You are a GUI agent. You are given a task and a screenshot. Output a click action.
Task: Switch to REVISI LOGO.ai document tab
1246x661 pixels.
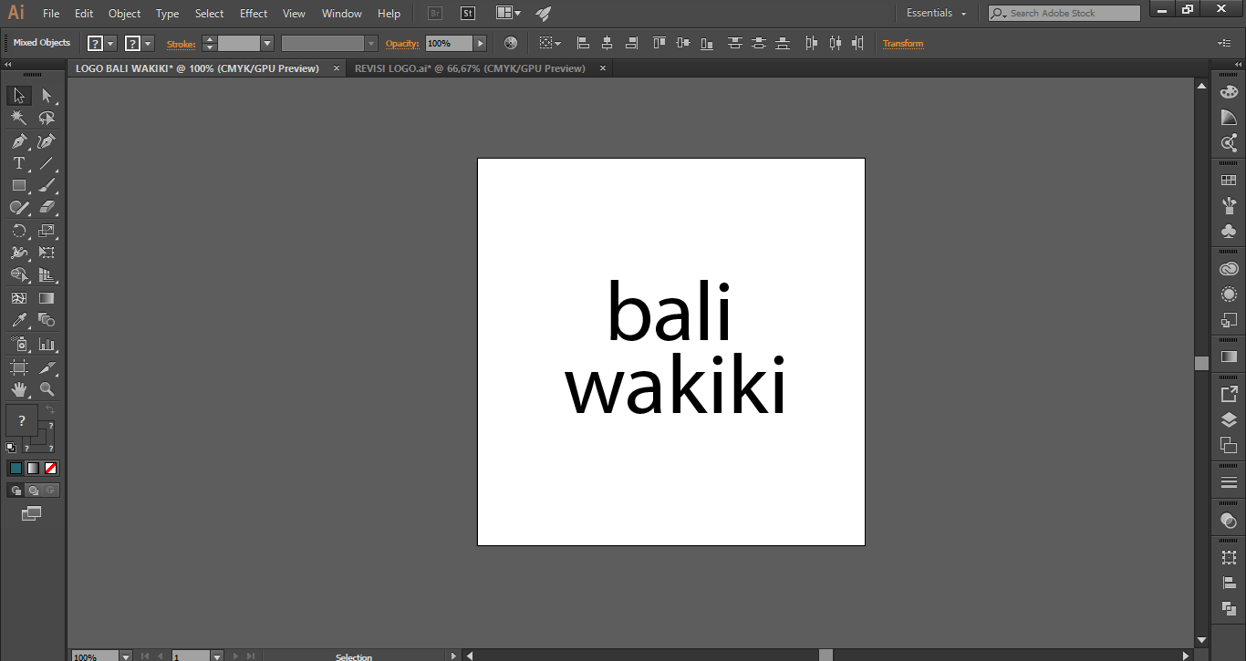tap(470, 68)
